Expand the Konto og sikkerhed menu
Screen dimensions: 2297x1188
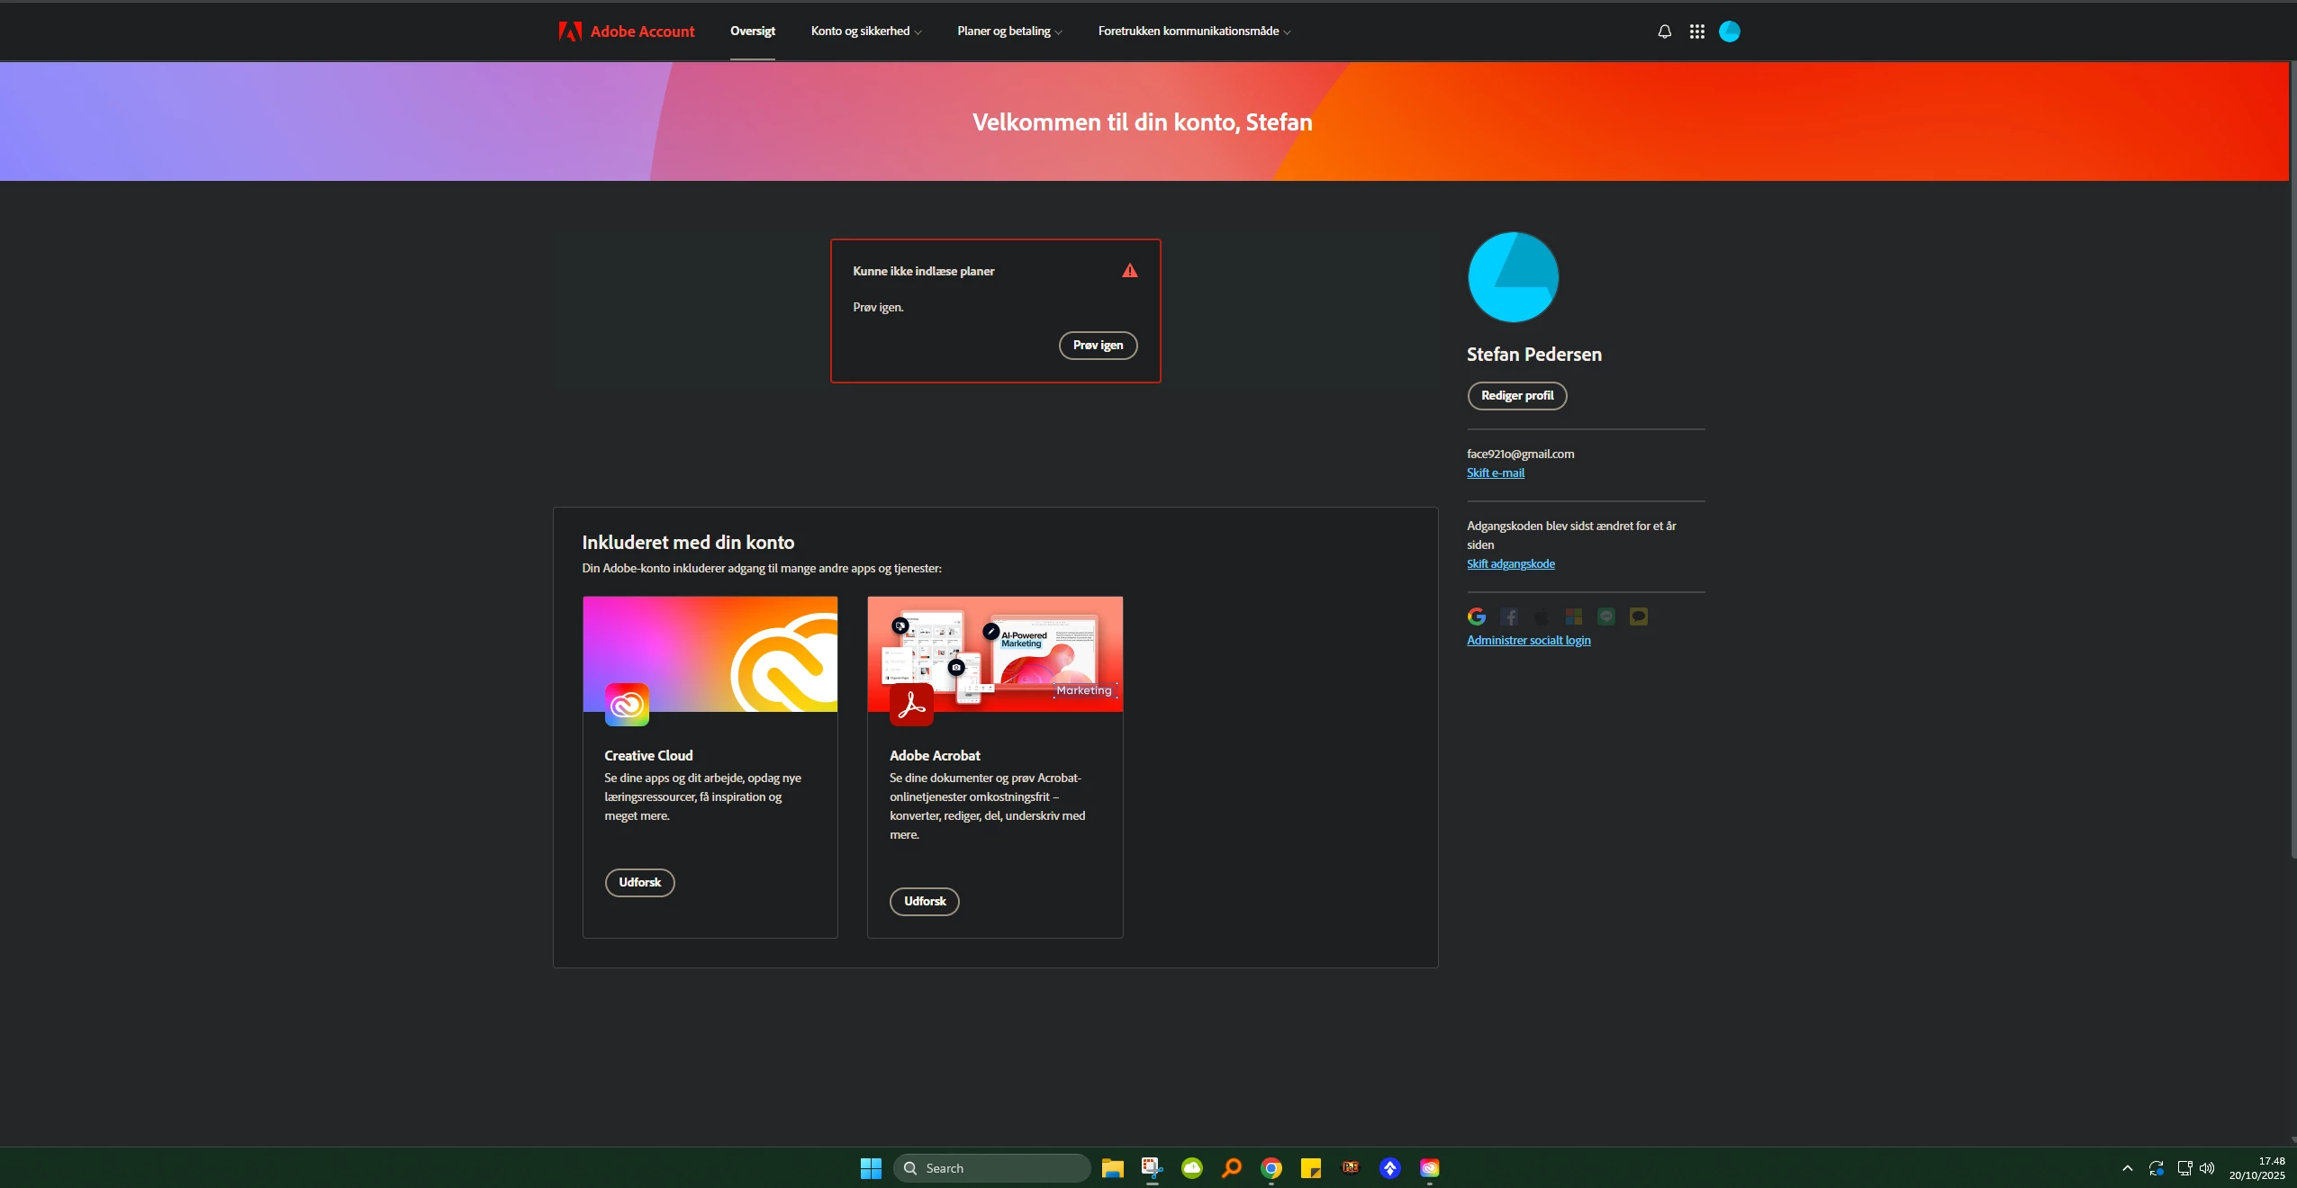tap(865, 31)
